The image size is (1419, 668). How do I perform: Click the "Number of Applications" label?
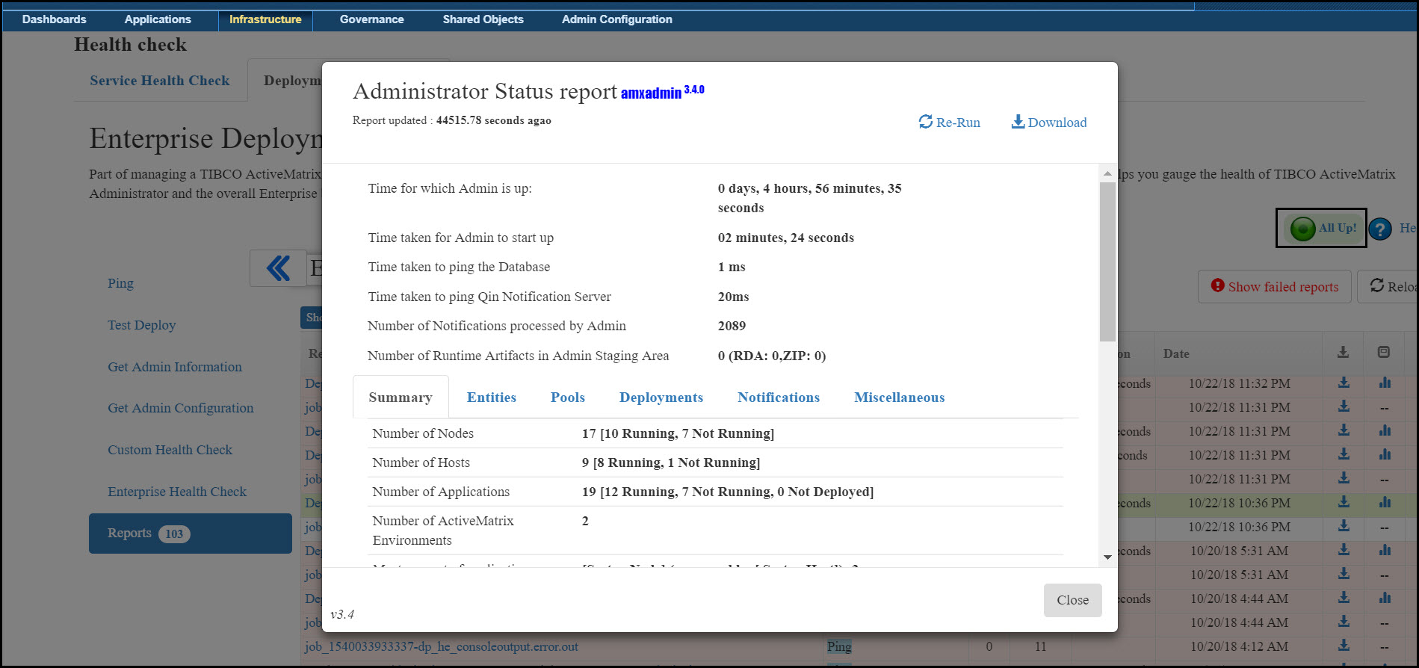(441, 492)
